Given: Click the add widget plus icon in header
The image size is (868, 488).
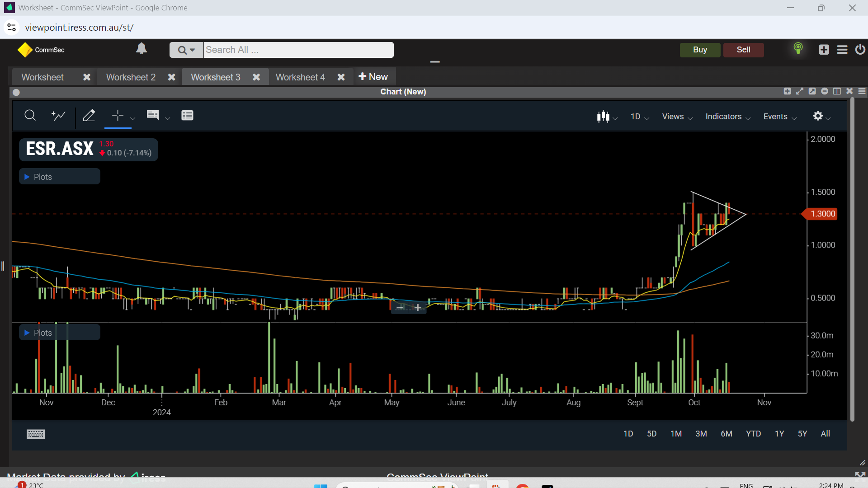Looking at the screenshot, I should 824,50.
